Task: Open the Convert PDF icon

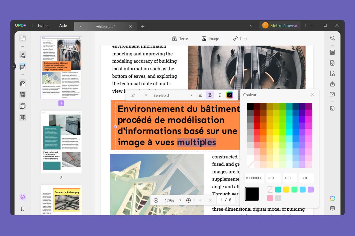Action: click(x=332, y=63)
